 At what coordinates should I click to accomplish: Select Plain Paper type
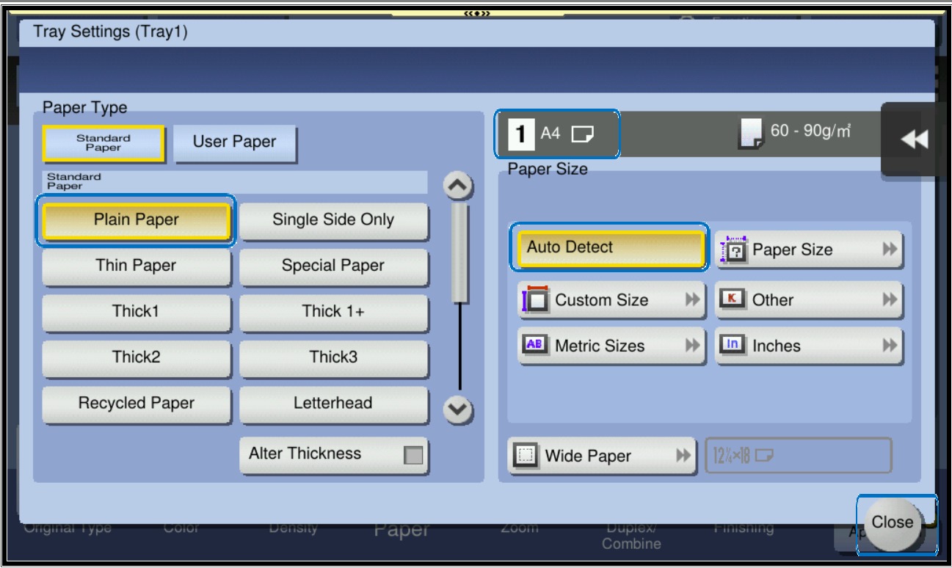click(136, 219)
